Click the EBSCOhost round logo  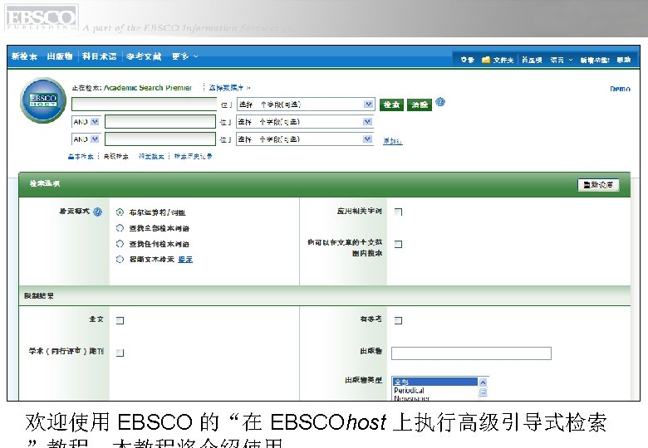pos(43,100)
